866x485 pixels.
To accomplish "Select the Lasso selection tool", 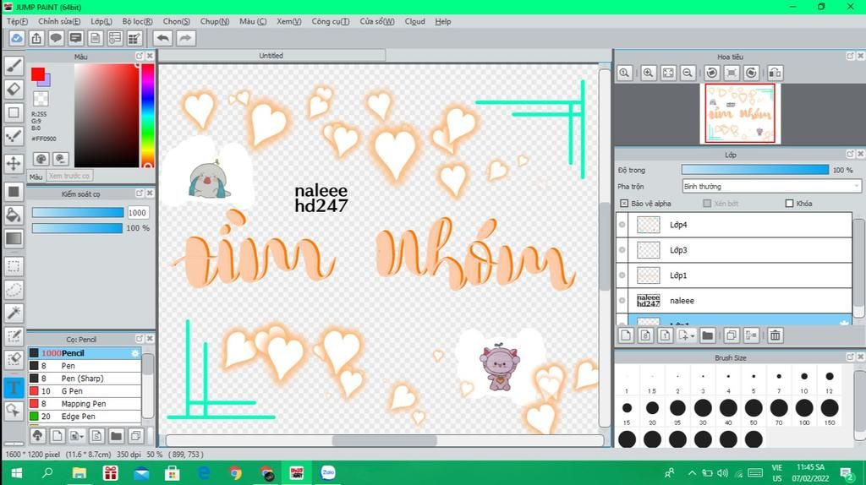I will coord(14,290).
